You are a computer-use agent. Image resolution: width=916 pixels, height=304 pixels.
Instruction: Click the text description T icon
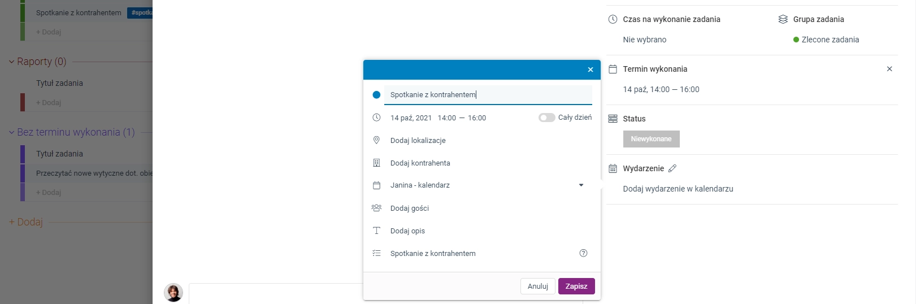click(376, 231)
